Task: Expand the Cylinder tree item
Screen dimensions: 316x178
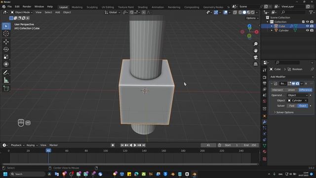Action: [272, 31]
